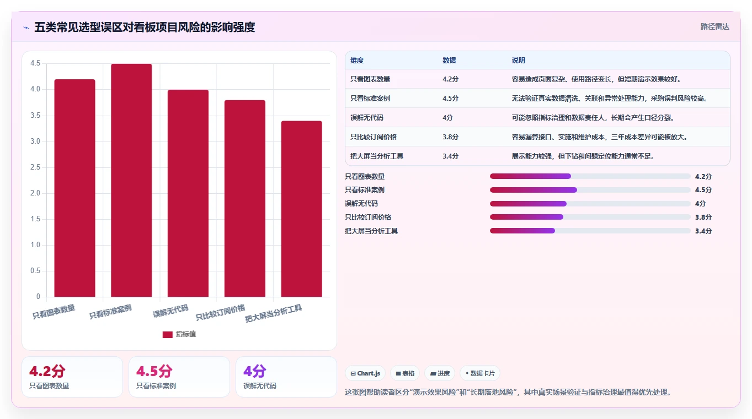Click the 指标值 legend label
The width and height of the screenshot is (752, 419).
(x=185, y=334)
